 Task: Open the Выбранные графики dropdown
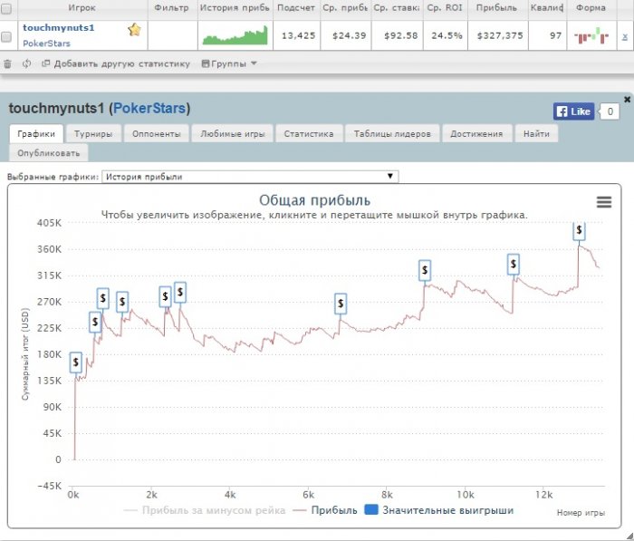(249, 177)
